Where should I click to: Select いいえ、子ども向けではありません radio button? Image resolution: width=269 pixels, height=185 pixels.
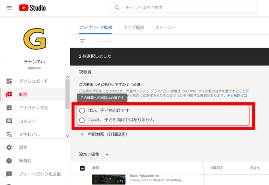[x=82, y=120]
